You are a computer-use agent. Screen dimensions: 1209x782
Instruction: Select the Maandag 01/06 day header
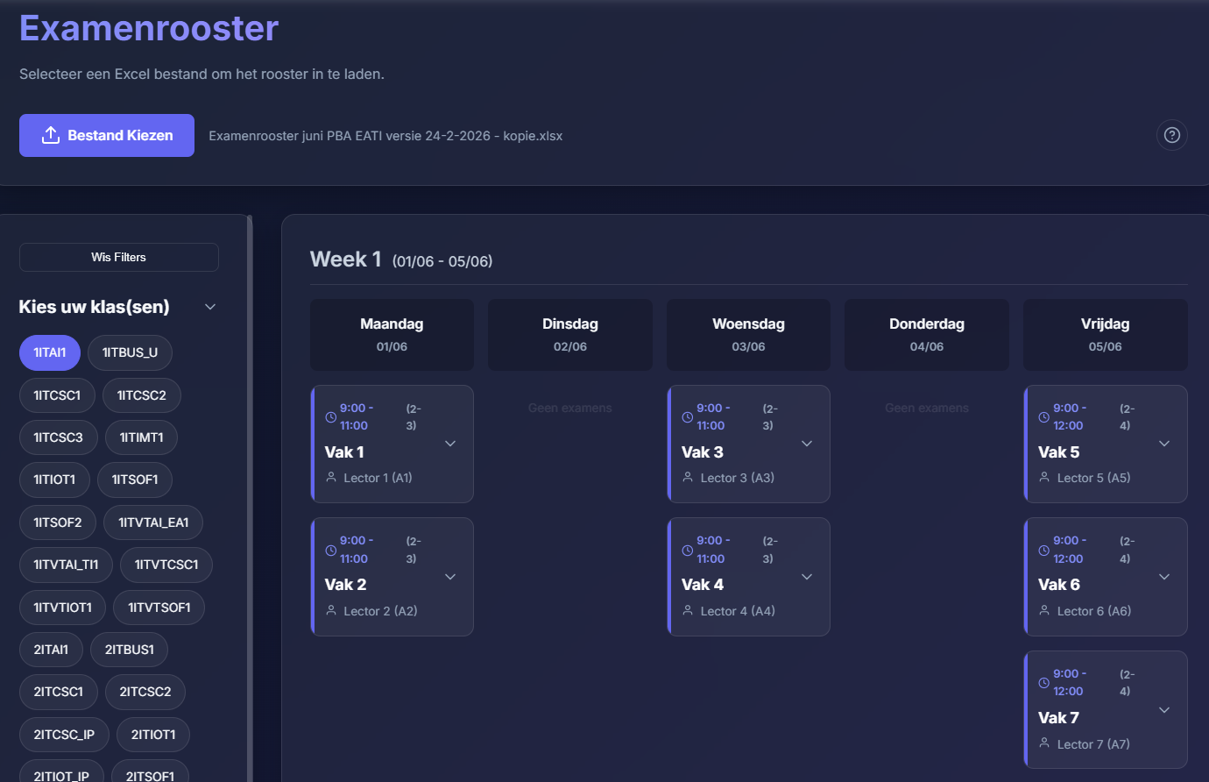point(392,335)
